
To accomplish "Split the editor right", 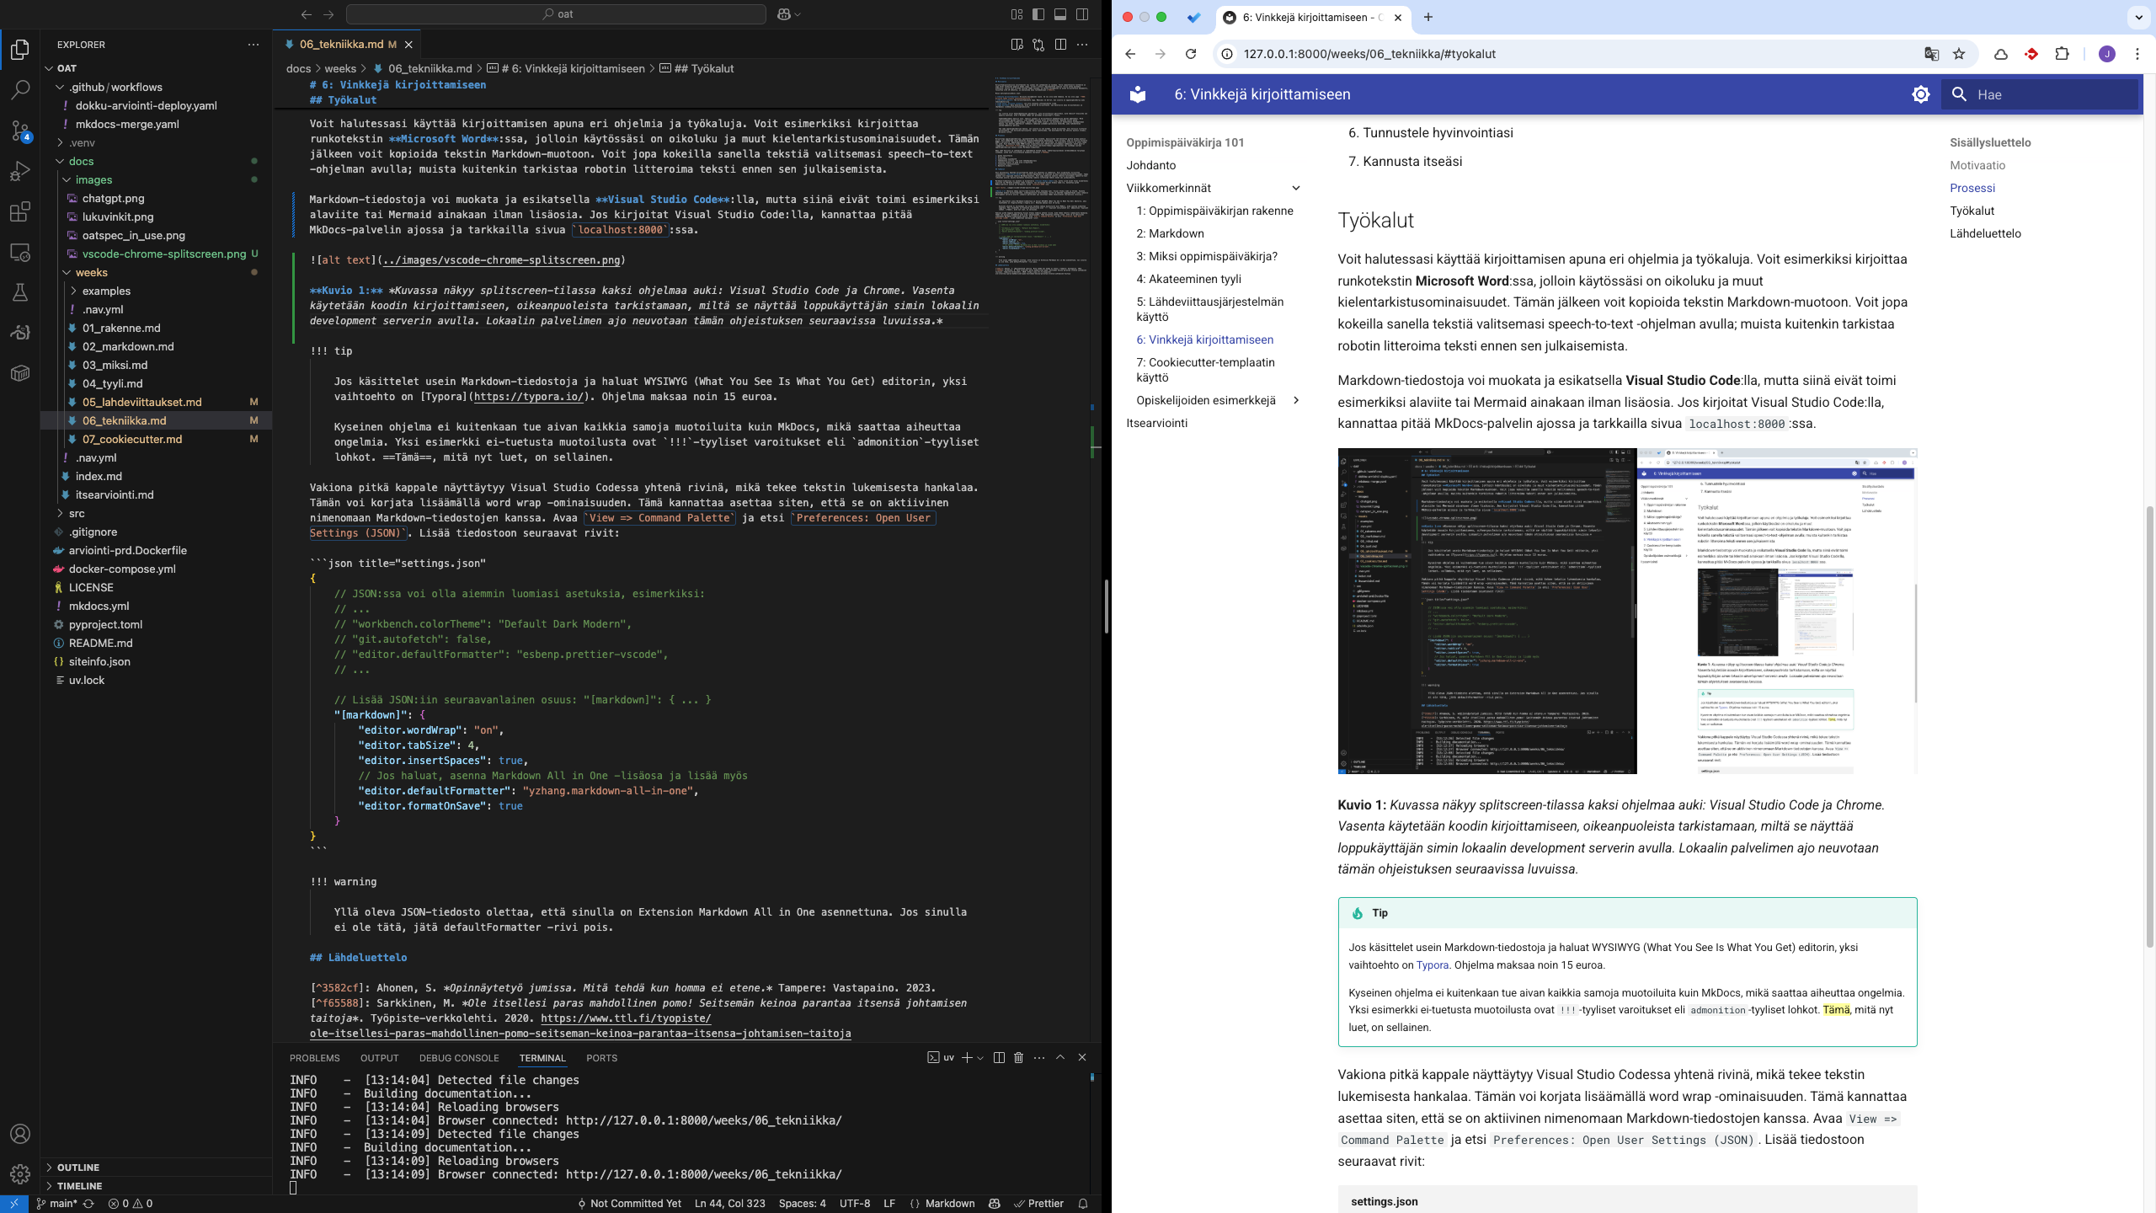I will (x=1060, y=45).
